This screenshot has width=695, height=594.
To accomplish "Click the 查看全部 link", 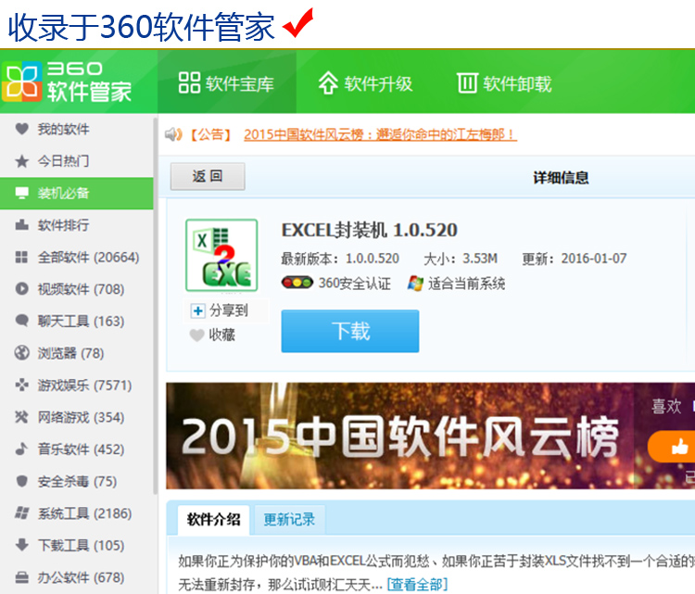I will click(x=417, y=584).
